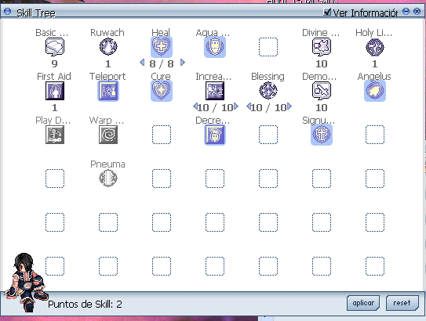Increase Heal level with right arrow
The image size is (426, 321).
(183, 63)
